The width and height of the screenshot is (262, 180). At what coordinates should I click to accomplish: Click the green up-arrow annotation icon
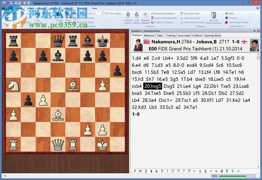(x=135, y=171)
